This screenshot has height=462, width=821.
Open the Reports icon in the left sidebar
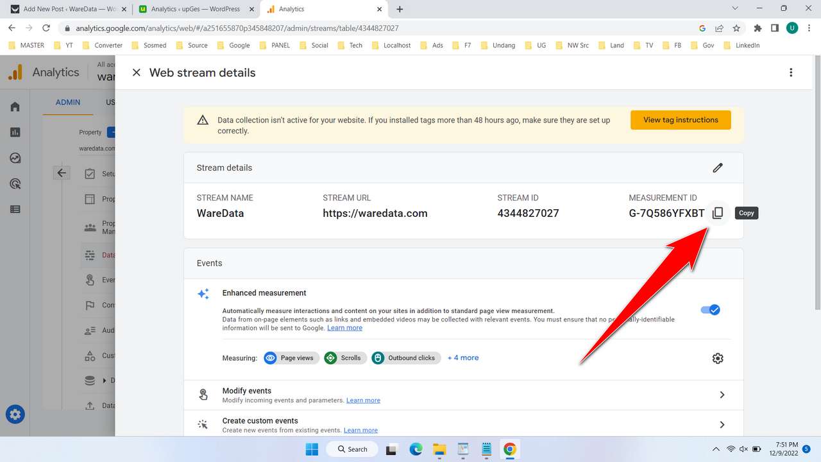[15, 132]
